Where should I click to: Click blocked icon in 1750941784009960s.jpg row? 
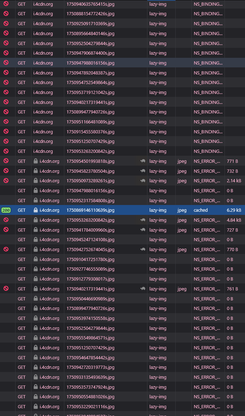coord(6,229)
